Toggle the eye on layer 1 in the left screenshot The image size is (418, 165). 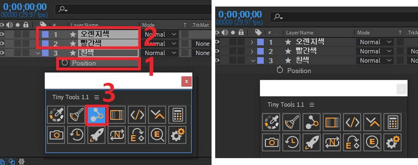(x=2, y=34)
